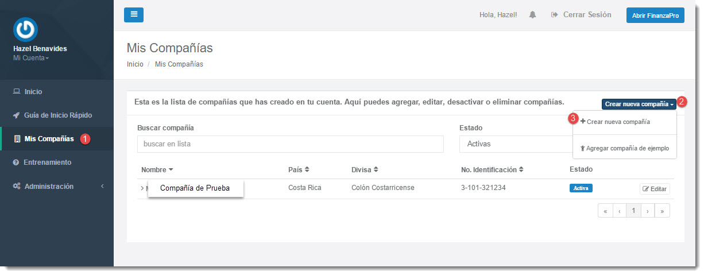The height and width of the screenshot is (275, 704).
Task: Expand Mi Cuenta dropdown
Action: (x=31, y=58)
